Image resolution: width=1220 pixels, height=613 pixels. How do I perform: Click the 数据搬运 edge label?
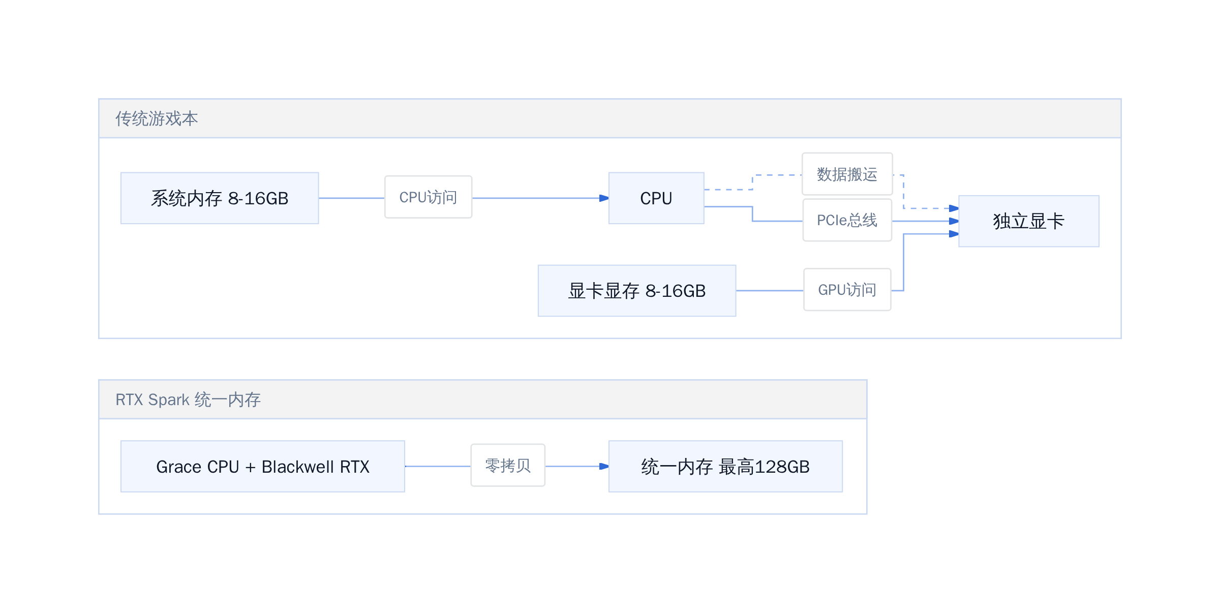click(x=847, y=174)
